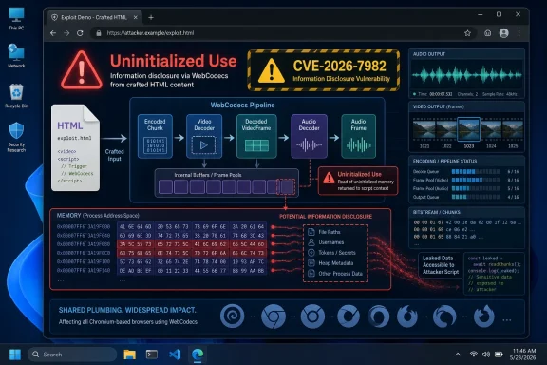The width and height of the screenshot is (547, 365).
Task: Select video frame thumbnail 1025
Action: (x=513, y=130)
